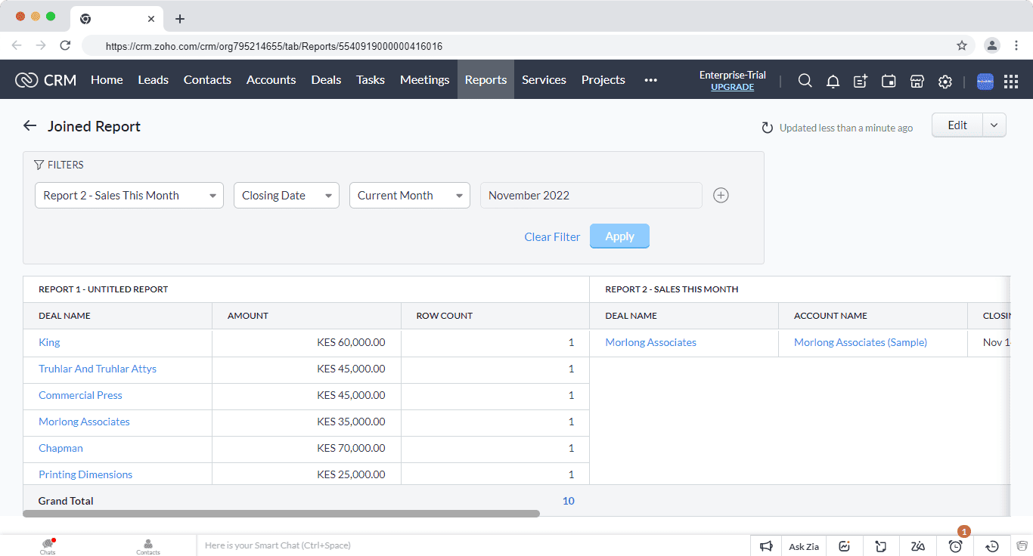Open Contacts in the bottom bar
This screenshot has height=556, width=1033.
pos(148,546)
